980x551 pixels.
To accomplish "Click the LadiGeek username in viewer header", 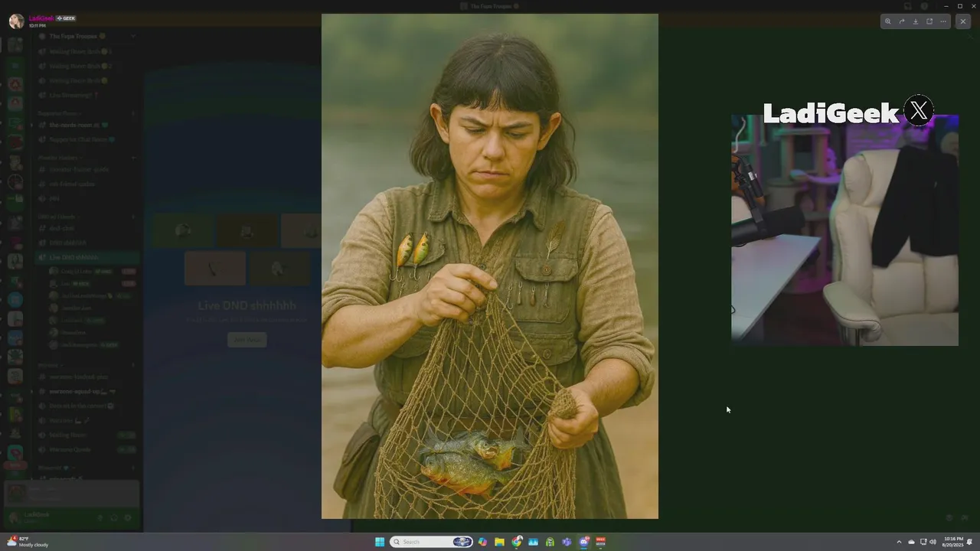I will pyautogui.click(x=41, y=18).
